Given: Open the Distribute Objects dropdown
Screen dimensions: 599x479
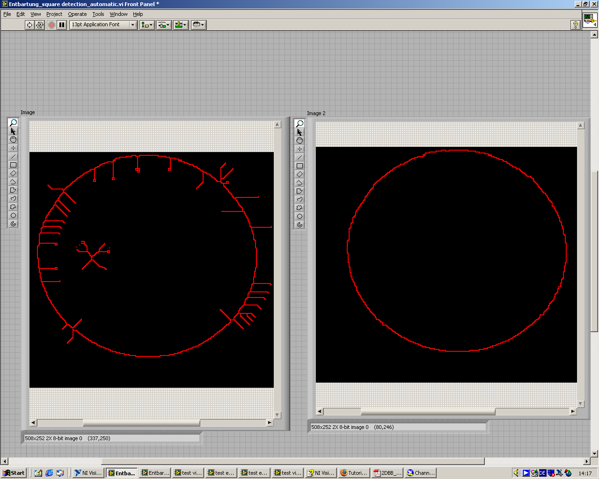Looking at the screenshot, I should point(164,25).
